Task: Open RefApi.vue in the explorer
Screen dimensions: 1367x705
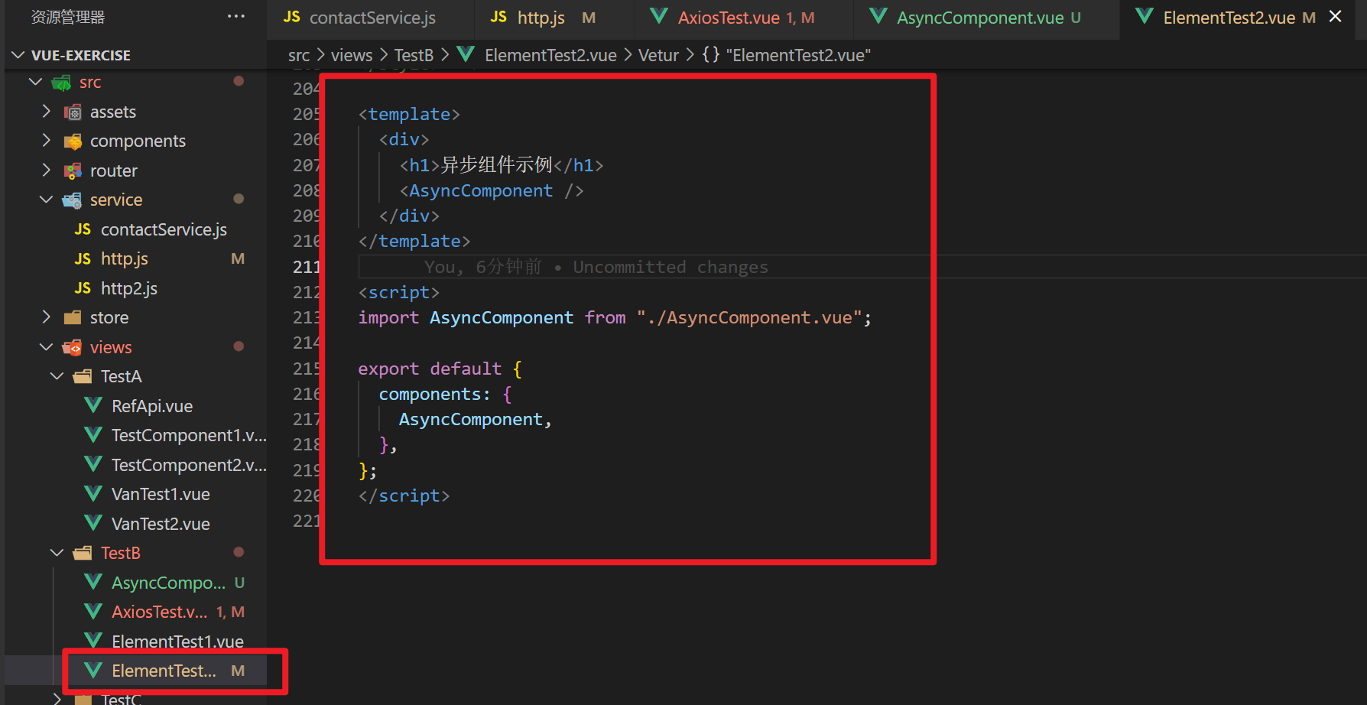Action: click(152, 406)
